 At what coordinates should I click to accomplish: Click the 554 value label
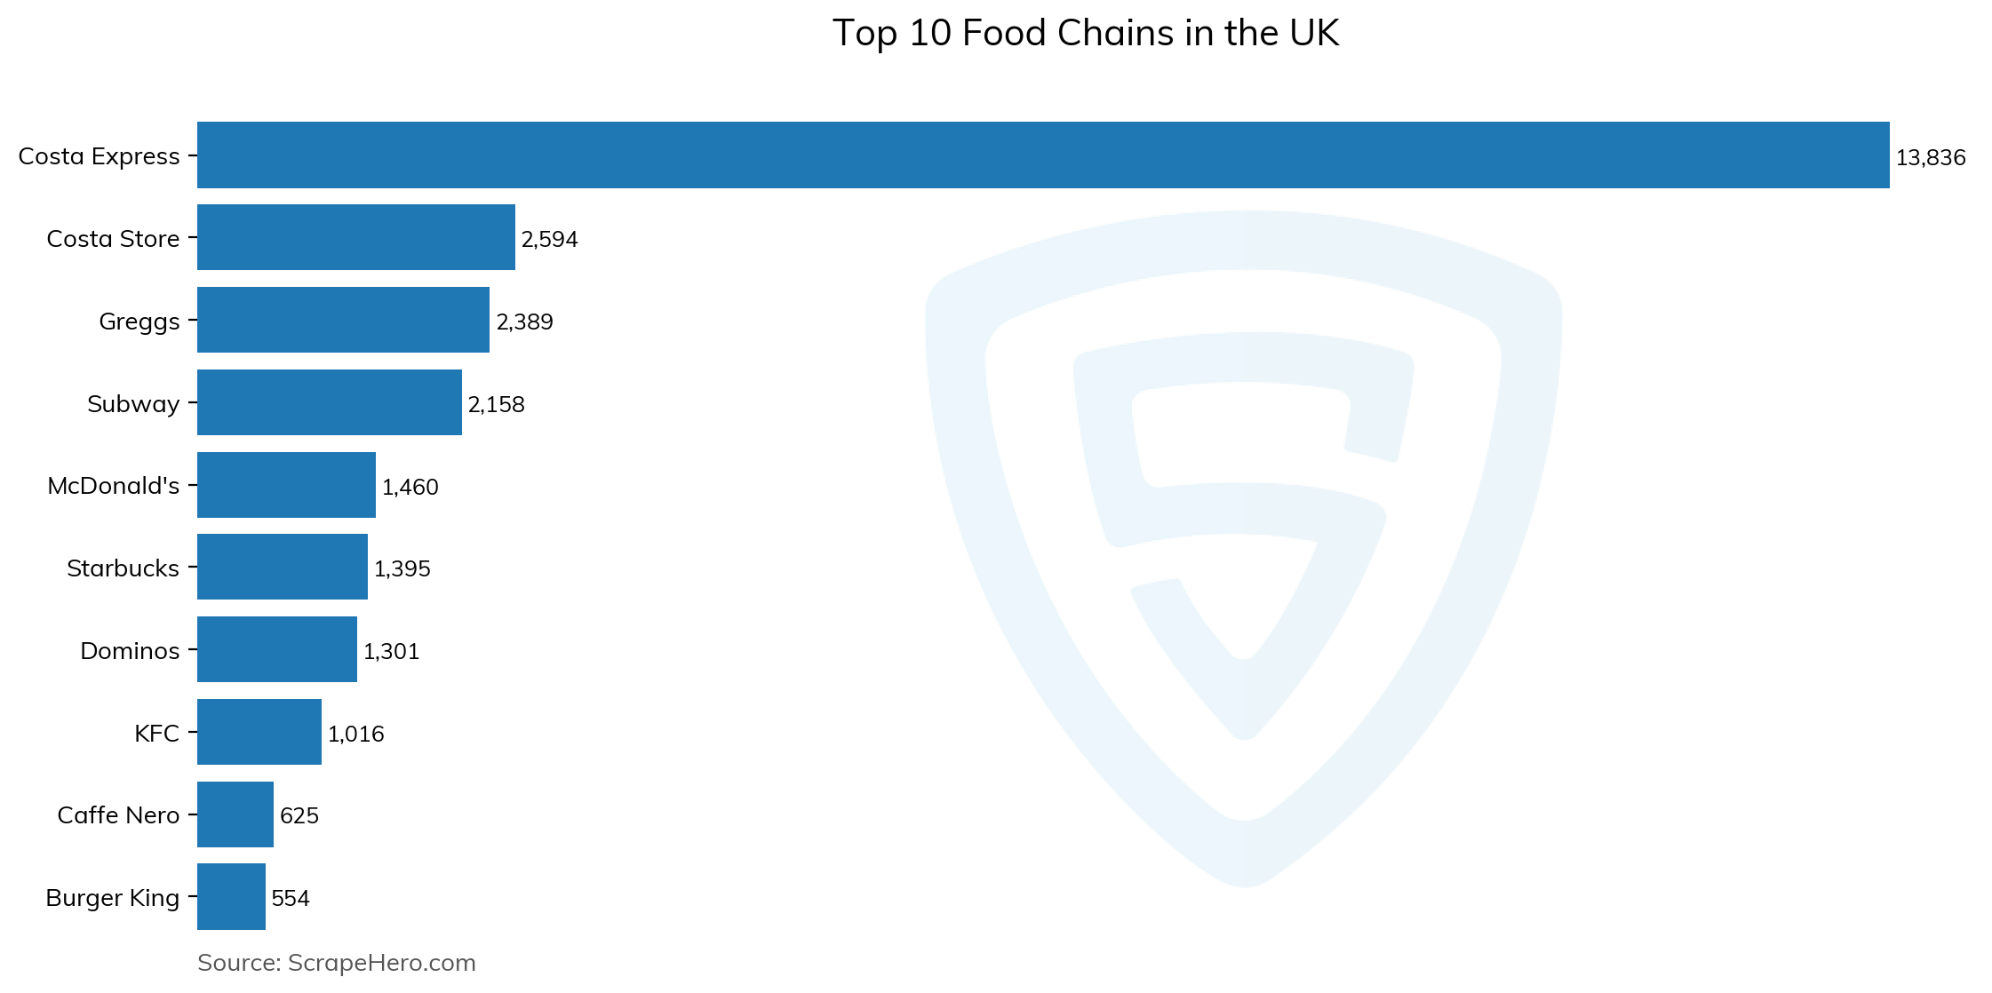(x=291, y=899)
